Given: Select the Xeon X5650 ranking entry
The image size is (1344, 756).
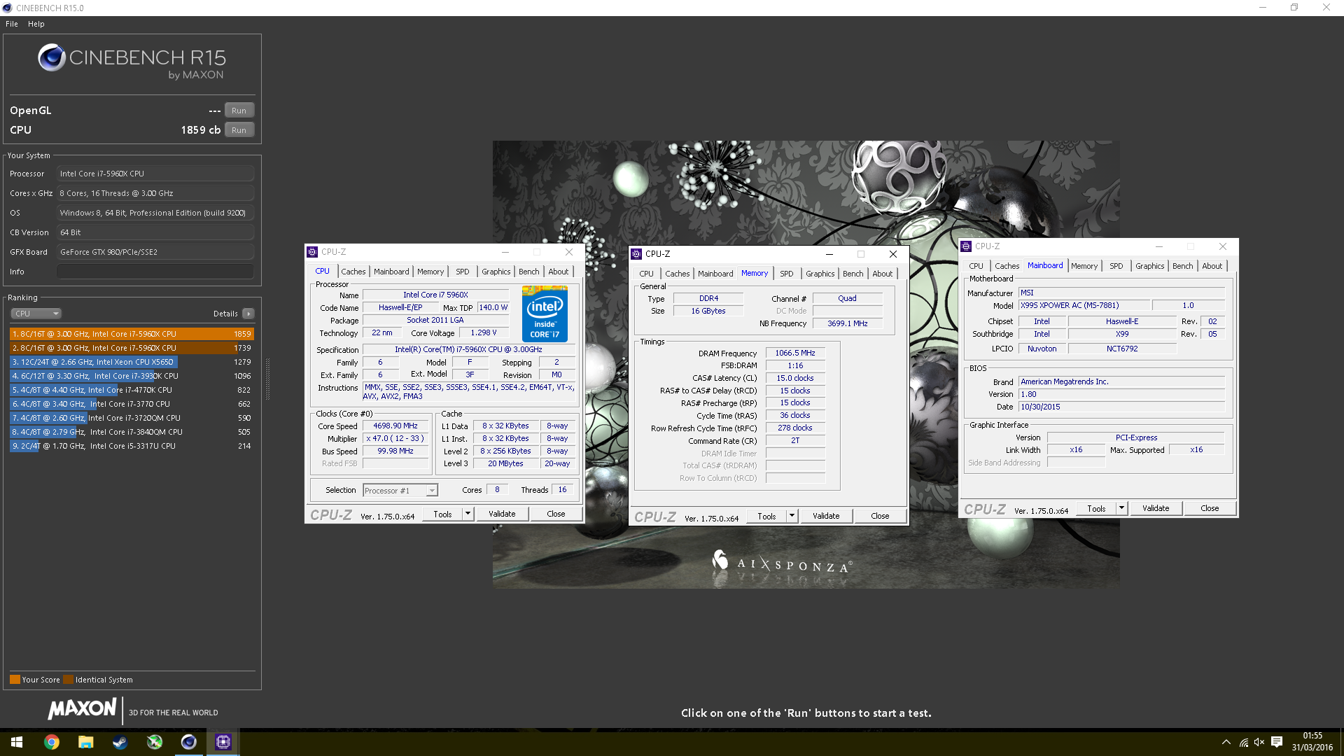Looking at the screenshot, I should pyautogui.click(x=132, y=362).
